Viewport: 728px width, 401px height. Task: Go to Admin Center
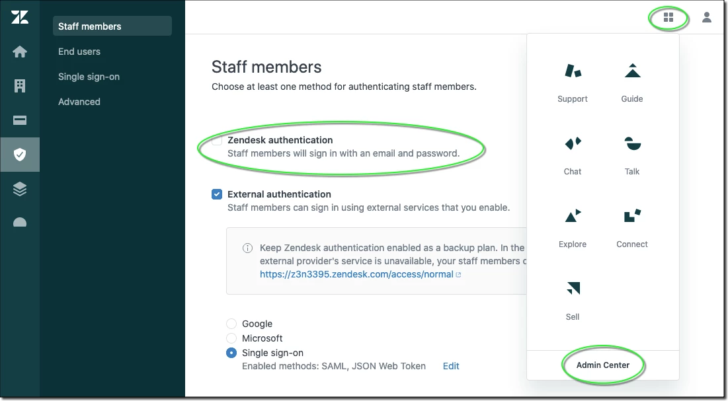[602, 365]
